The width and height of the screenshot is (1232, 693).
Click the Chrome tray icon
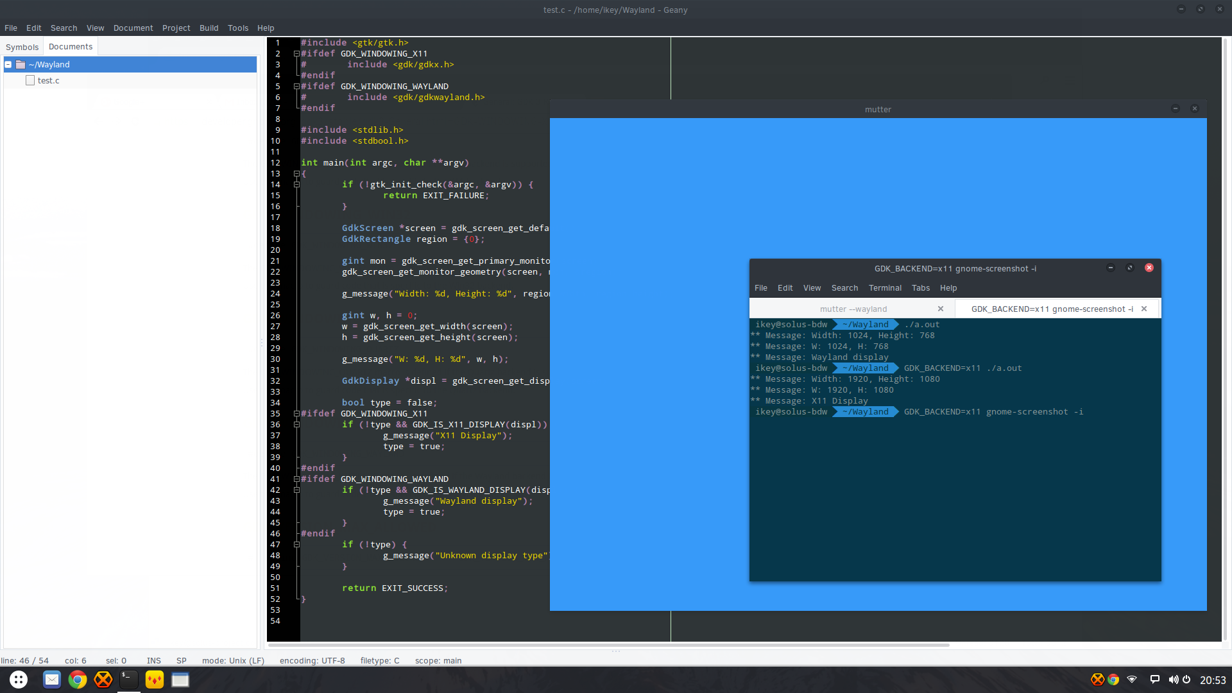1113,680
